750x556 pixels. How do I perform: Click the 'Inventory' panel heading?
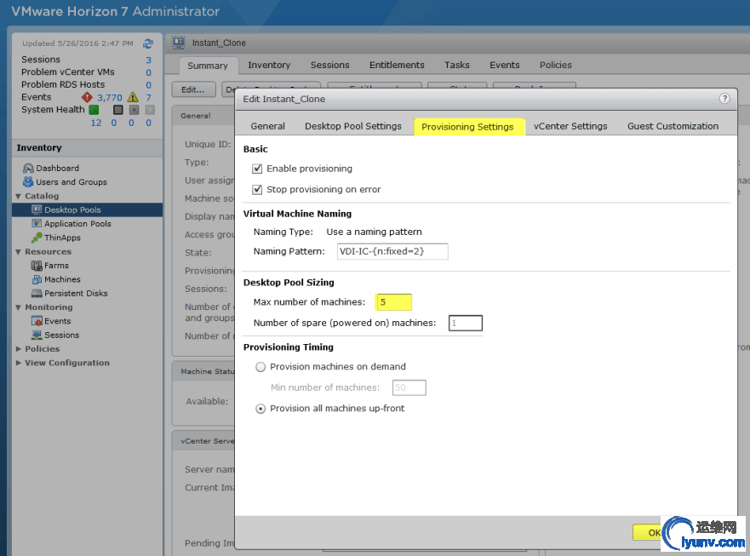(x=39, y=147)
